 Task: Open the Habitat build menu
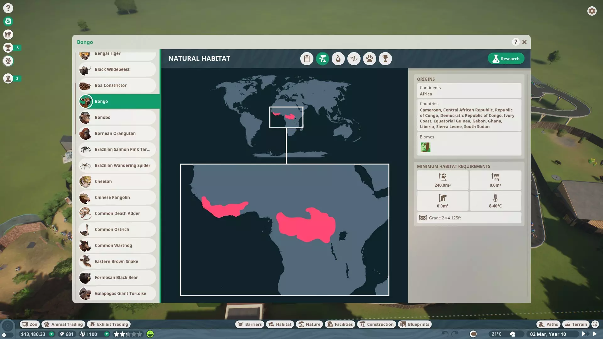tap(280, 324)
